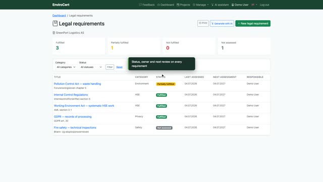Click the tooltip about status, owner and review
Viewport: 323px width, 182px height.
click(161, 64)
